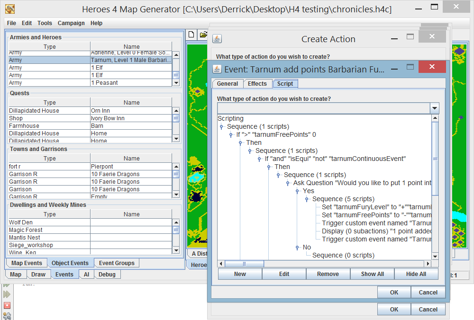Screen dimensions: 474x320
Task: Open the File menu
Action: [11, 23]
